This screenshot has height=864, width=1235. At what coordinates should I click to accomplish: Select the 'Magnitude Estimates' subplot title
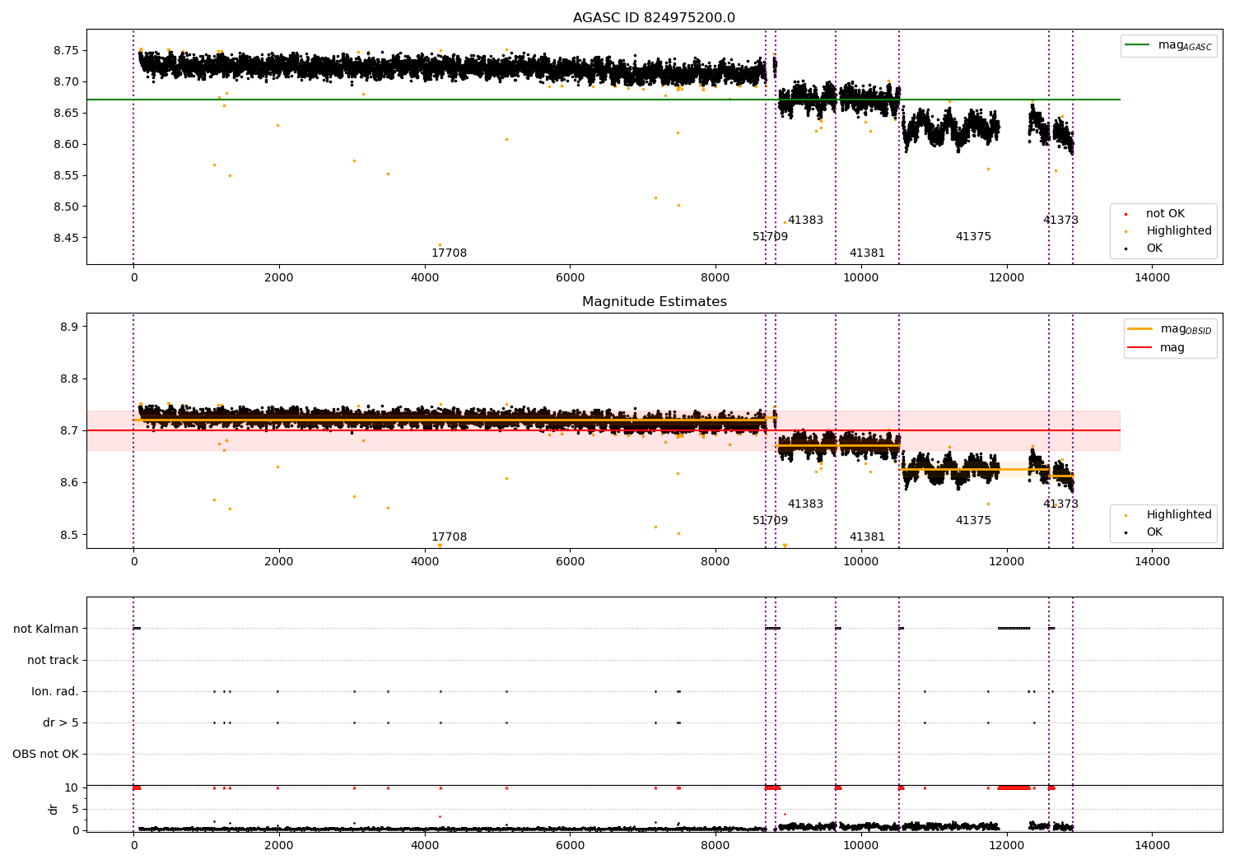click(654, 302)
